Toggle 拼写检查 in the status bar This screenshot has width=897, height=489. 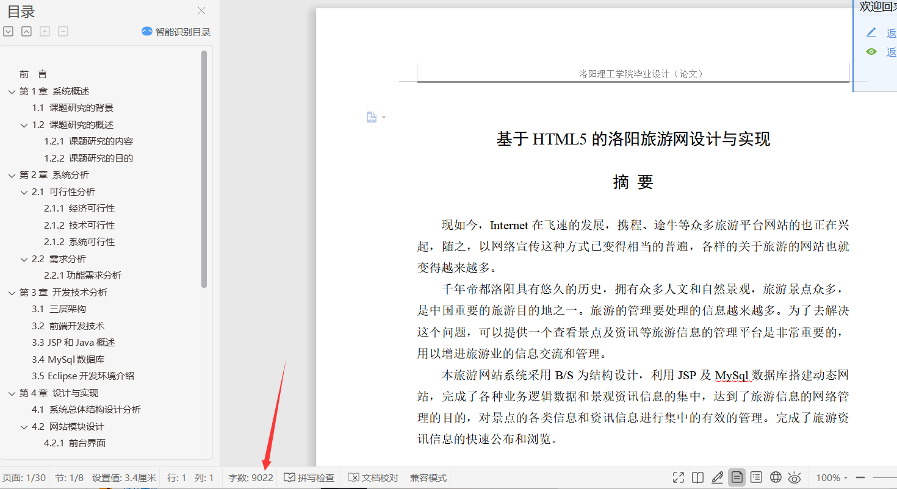[x=309, y=477]
